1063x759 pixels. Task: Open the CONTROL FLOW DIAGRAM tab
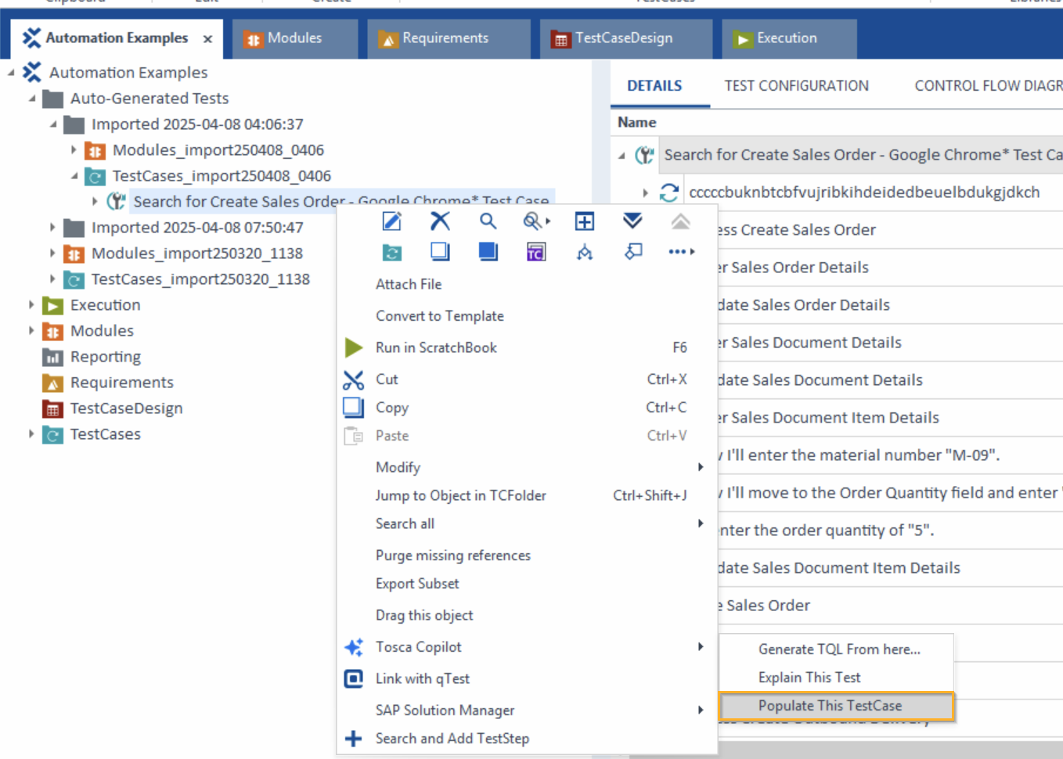(989, 86)
